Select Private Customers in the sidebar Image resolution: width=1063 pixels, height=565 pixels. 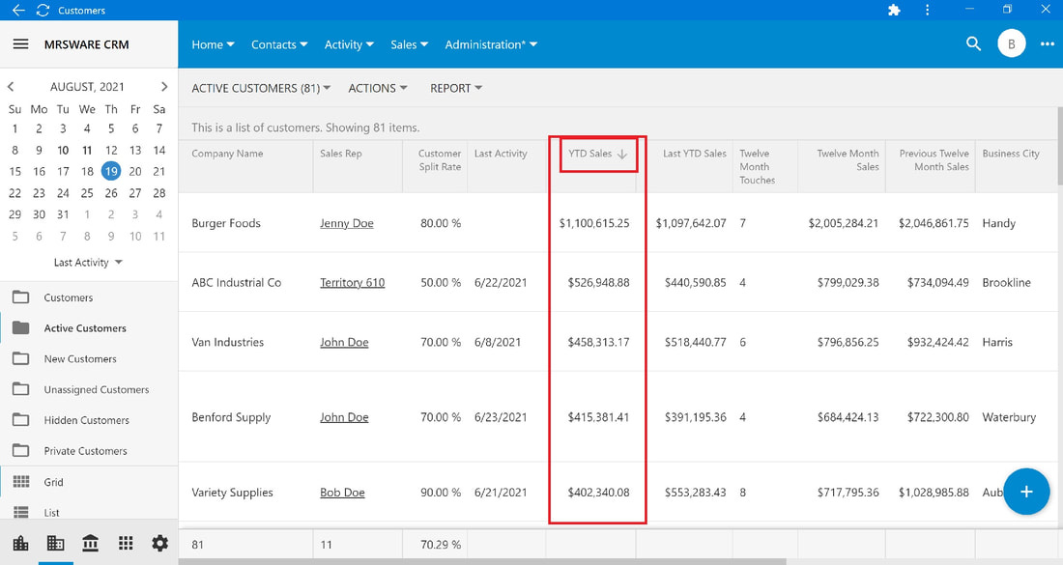point(85,451)
